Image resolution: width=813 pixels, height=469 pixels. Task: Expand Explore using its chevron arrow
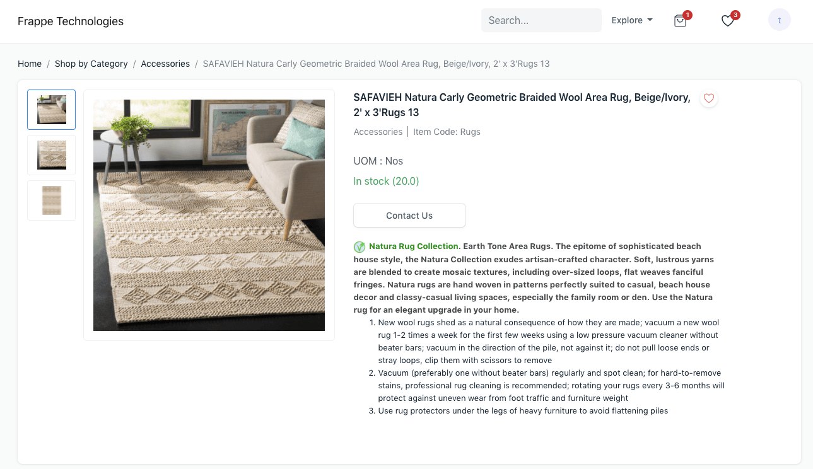[651, 21]
